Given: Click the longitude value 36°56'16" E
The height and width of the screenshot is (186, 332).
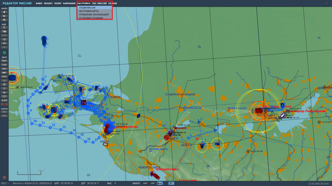Looking at the screenshot, I should 93,183.
